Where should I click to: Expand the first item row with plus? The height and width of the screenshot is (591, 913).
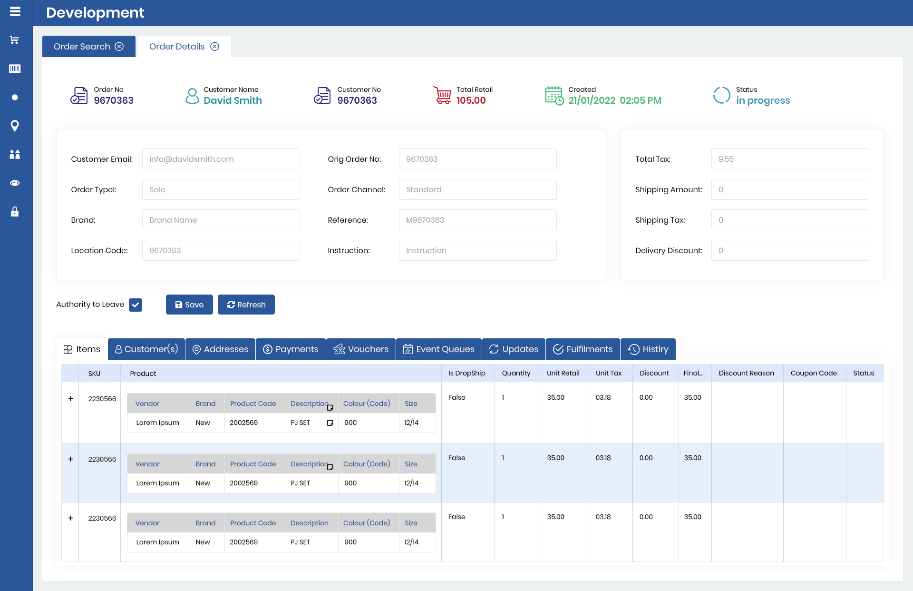click(70, 399)
